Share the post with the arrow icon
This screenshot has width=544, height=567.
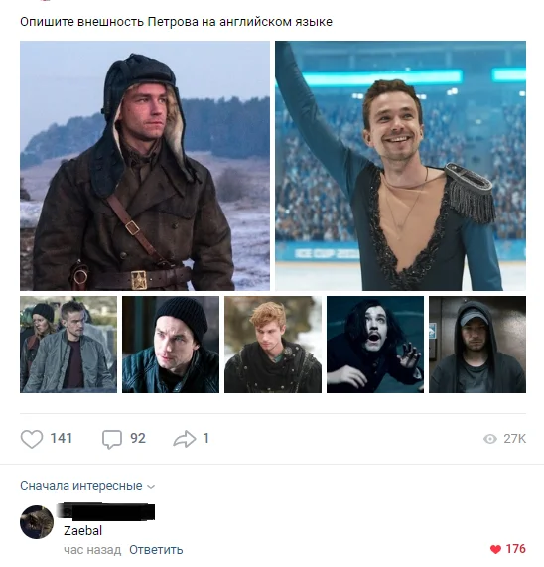(x=185, y=439)
